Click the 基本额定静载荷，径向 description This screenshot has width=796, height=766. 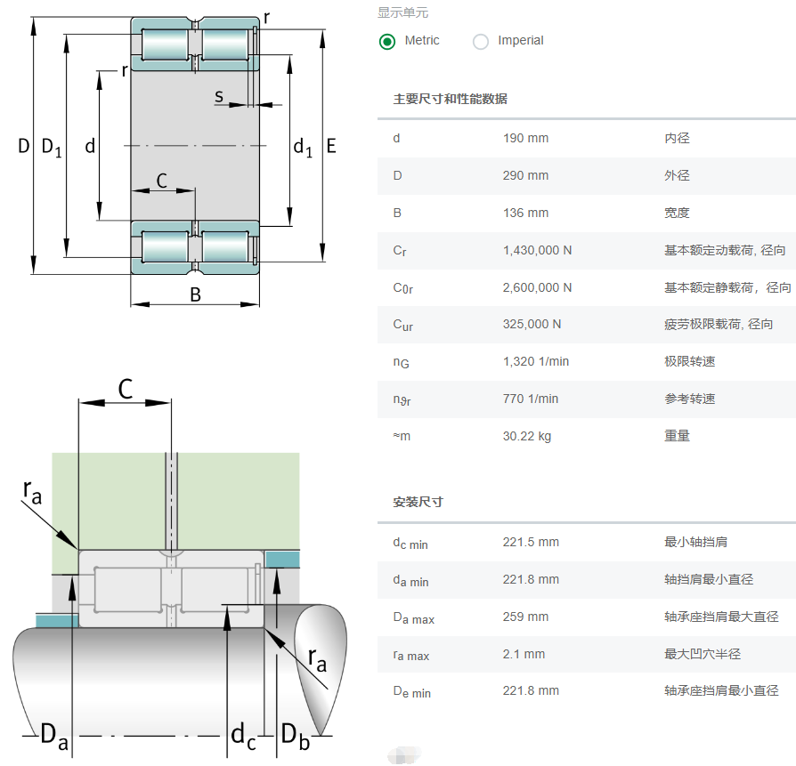pyautogui.click(x=727, y=287)
